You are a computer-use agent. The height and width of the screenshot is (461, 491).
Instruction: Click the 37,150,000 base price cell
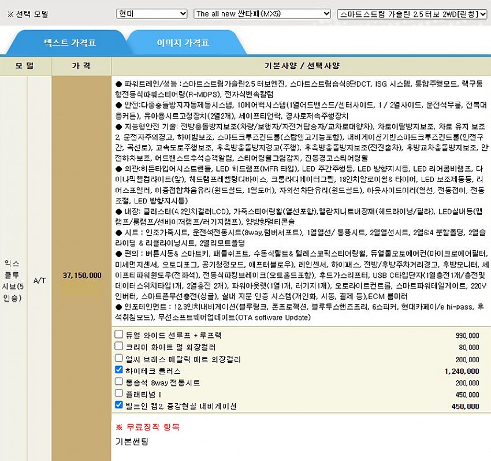83,276
